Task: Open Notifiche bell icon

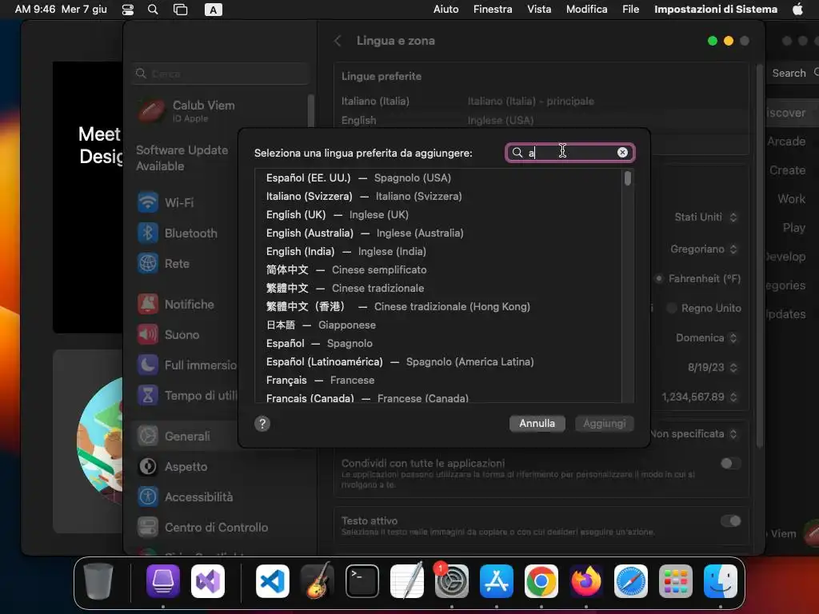Action: click(148, 304)
